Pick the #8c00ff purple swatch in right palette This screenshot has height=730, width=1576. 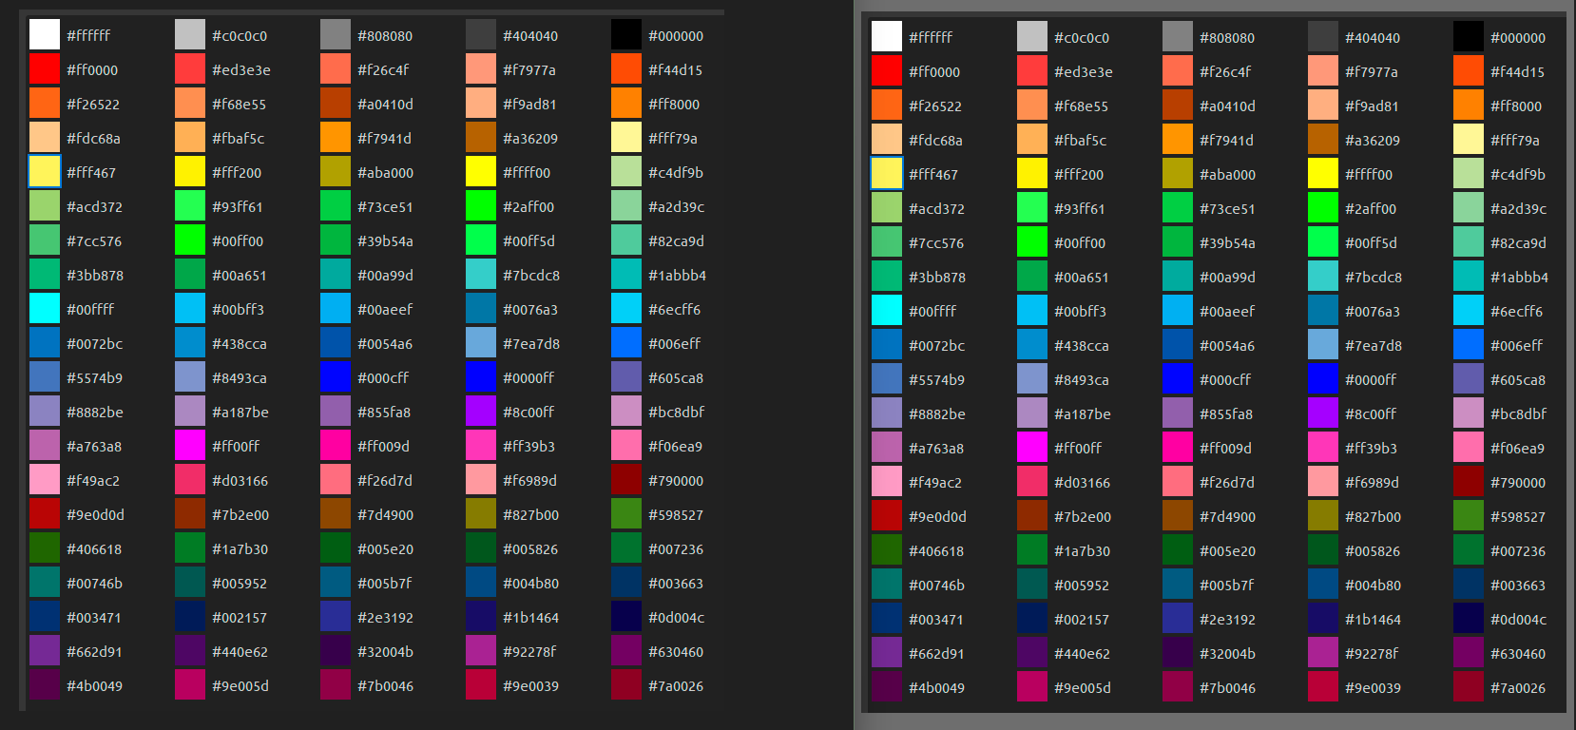[x=1323, y=413]
